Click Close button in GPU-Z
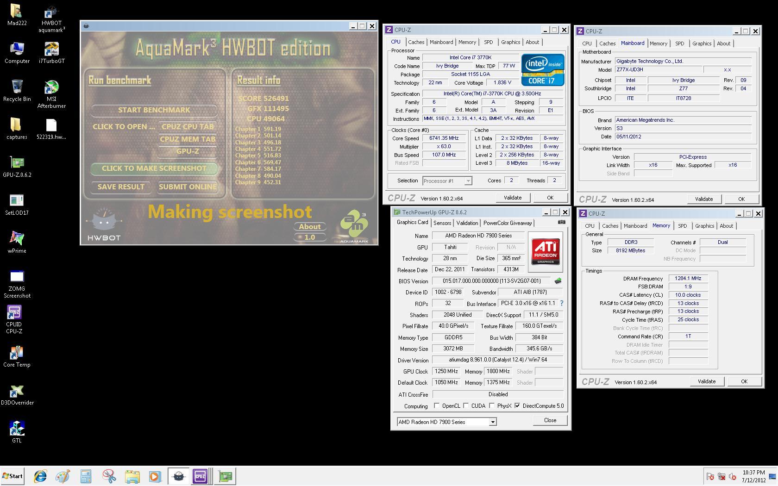778x486 pixels. (550, 420)
